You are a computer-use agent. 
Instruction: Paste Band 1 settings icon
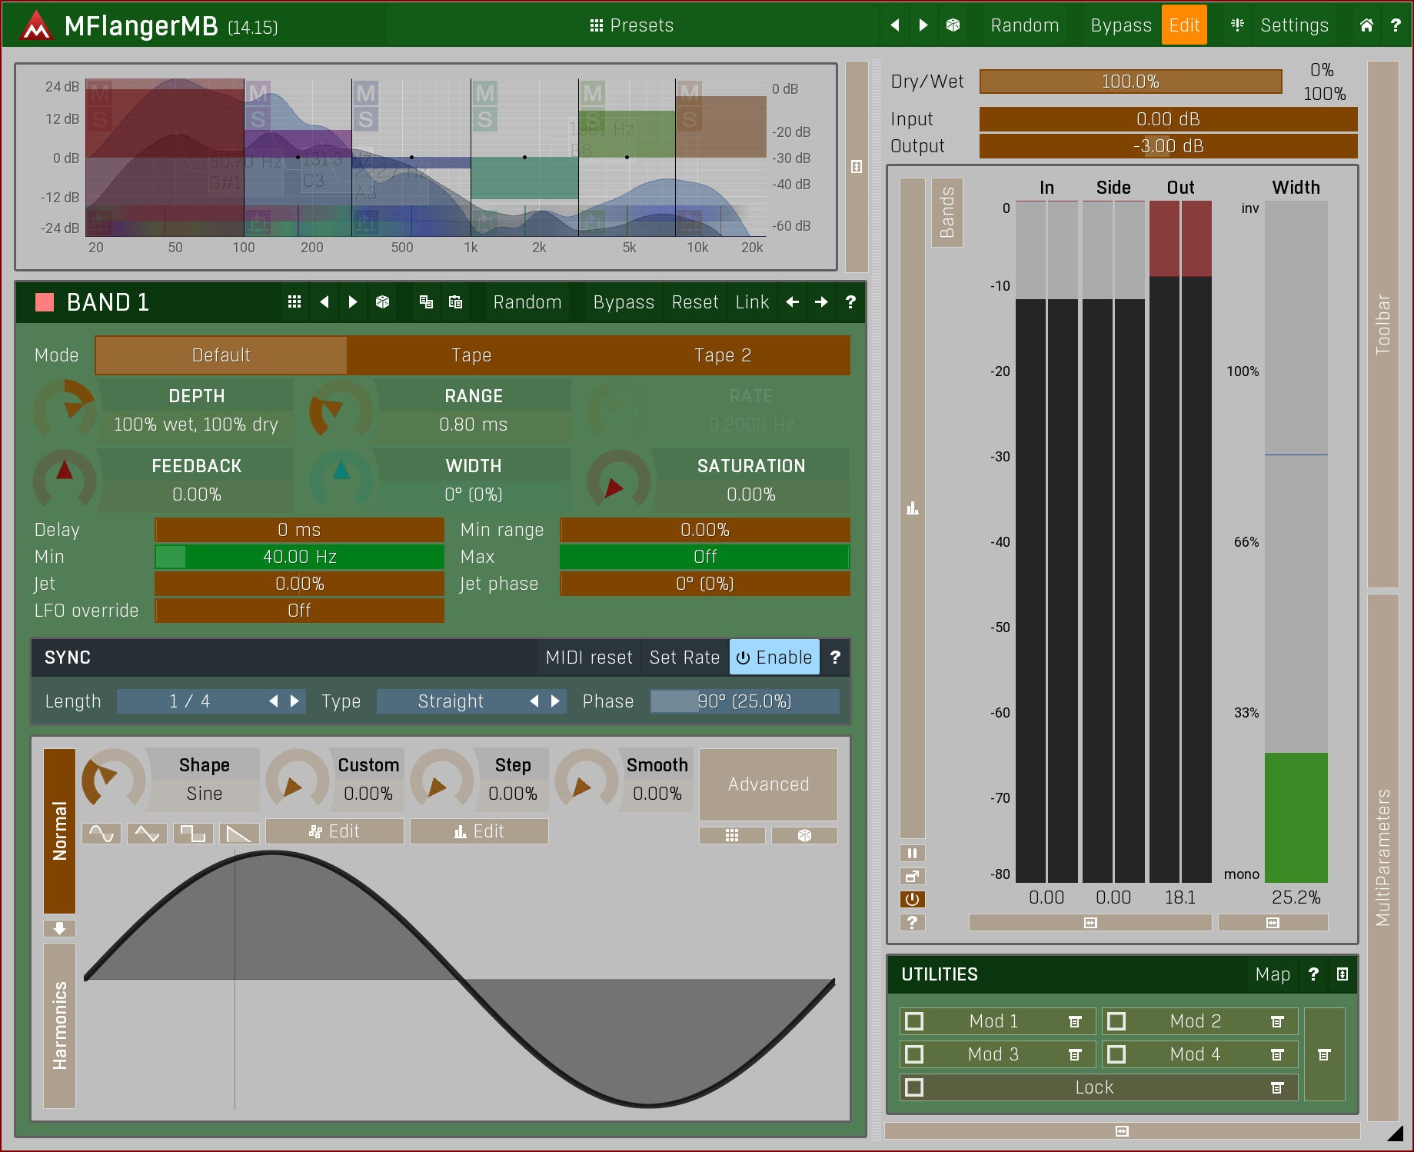455,302
